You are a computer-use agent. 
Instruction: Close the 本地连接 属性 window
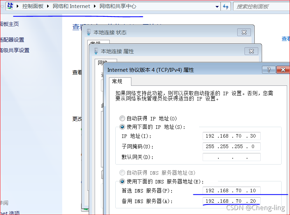click(x=251, y=51)
